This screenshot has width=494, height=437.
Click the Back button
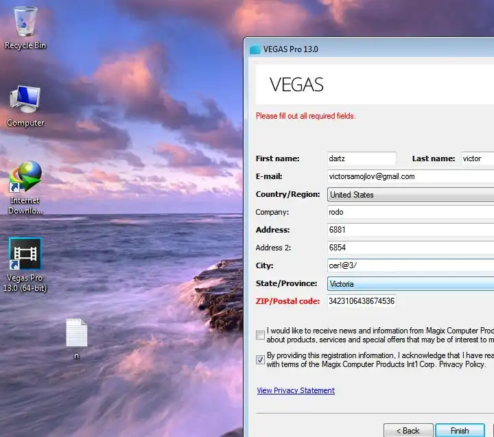[408, 430]
